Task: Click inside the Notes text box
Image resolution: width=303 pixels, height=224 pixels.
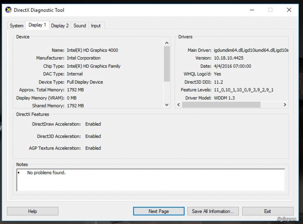Action: click(x=151, y=180)
